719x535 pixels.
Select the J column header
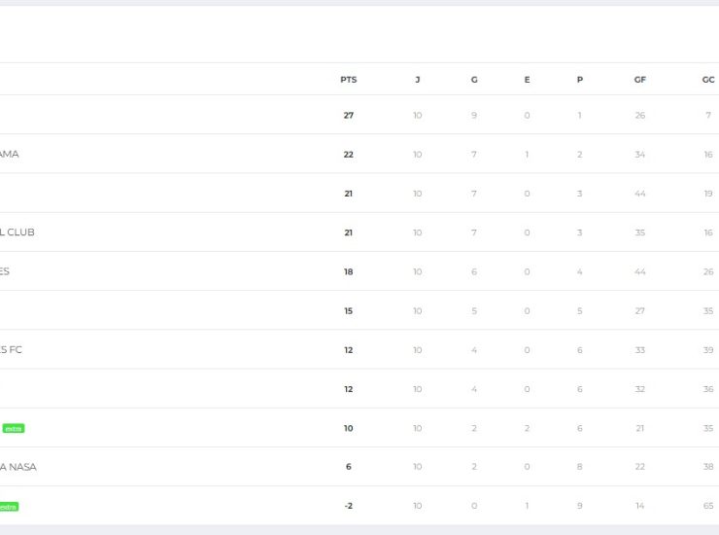click(x=417, y=80)
